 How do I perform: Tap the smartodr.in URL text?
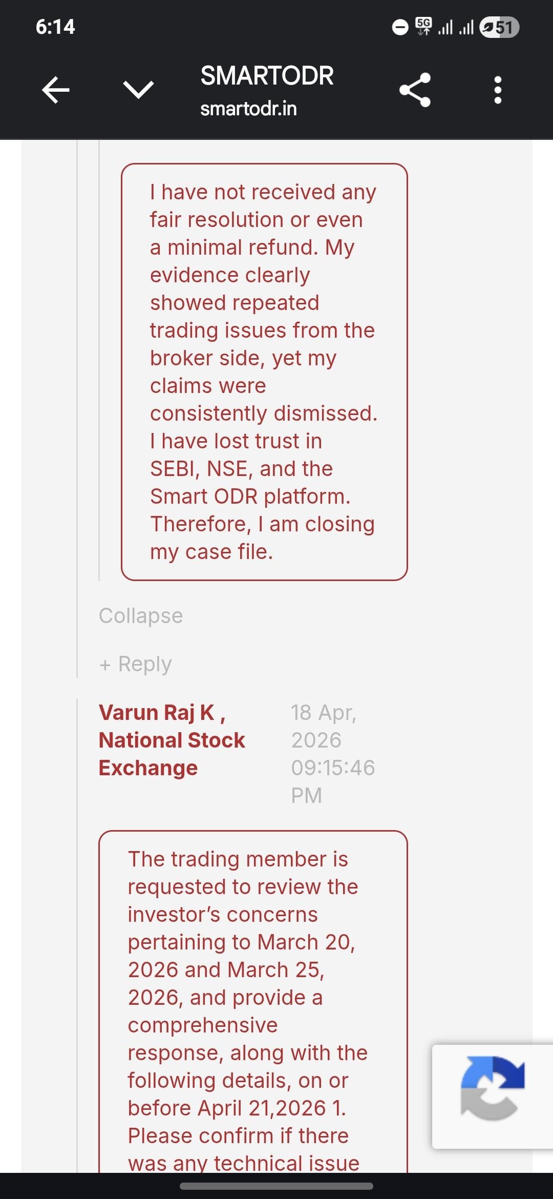(248, 109)
